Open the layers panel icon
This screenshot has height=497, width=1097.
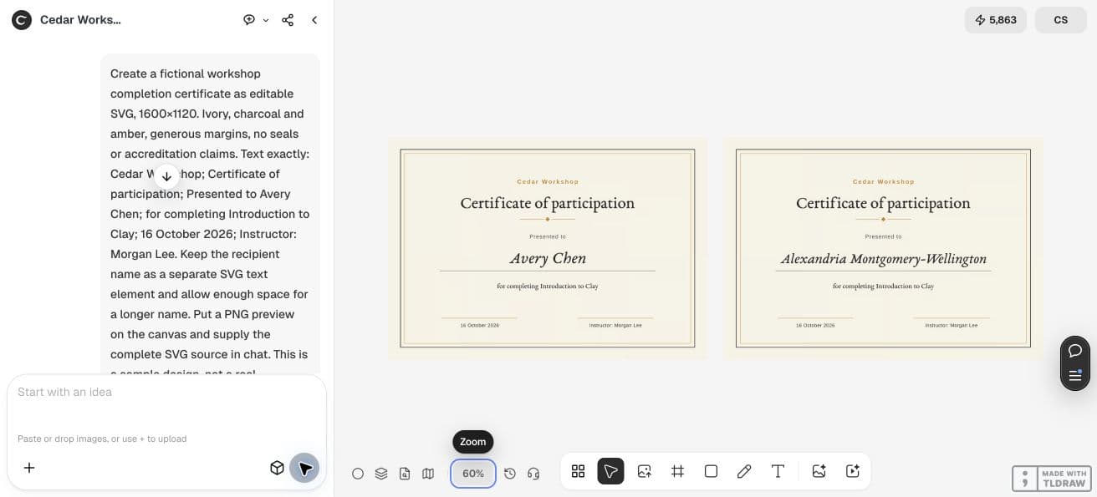pos(381,474)
